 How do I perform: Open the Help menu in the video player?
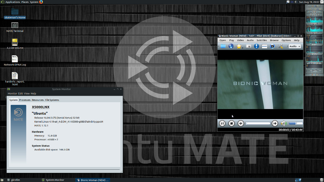(296, 40)
